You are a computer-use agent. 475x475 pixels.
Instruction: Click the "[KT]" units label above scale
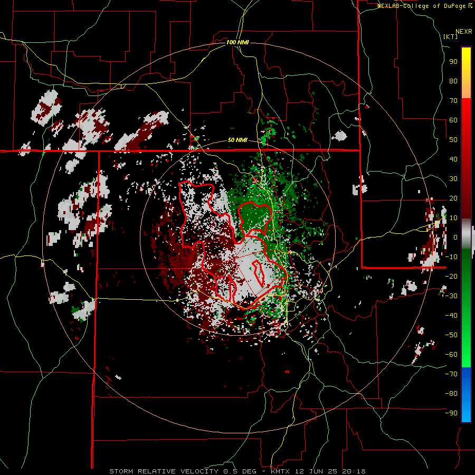(x=451, y=36)
